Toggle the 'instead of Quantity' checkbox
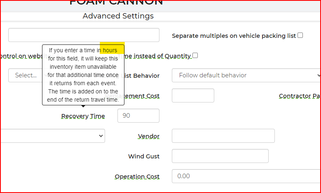 [x=195, y=55]
